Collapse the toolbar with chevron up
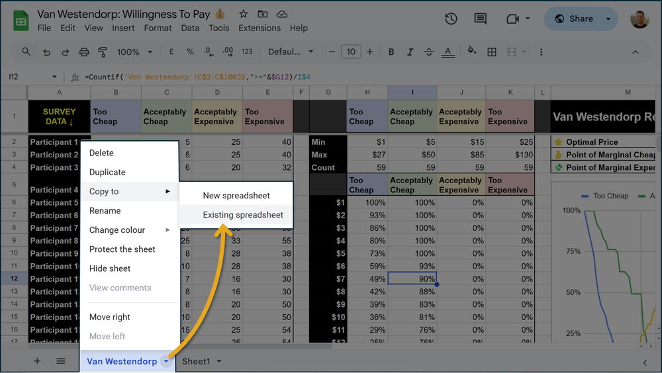The width and height of the screenshot is (662, 373). pos(635,52)
